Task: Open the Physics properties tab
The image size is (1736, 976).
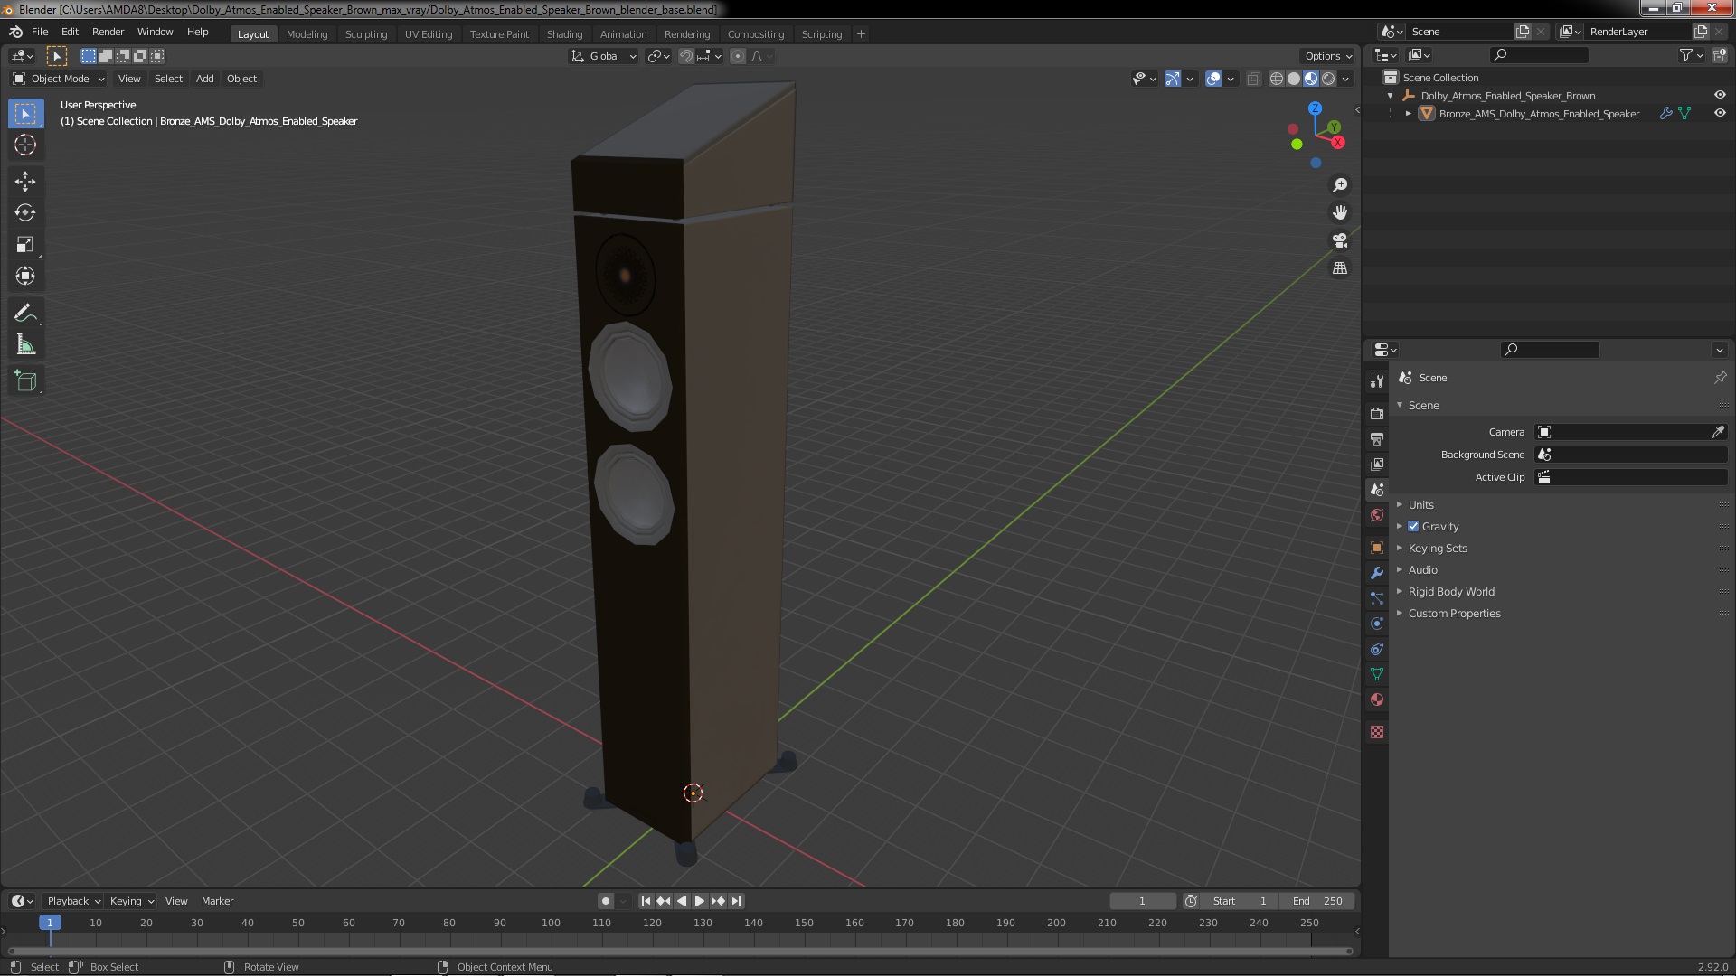Action: click(1377, 624)
